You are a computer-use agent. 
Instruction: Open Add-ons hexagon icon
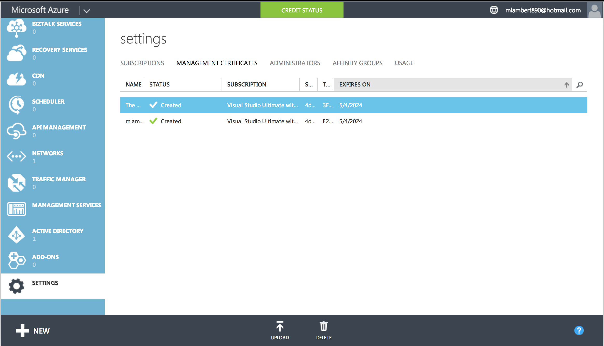[x=16, y=260]
